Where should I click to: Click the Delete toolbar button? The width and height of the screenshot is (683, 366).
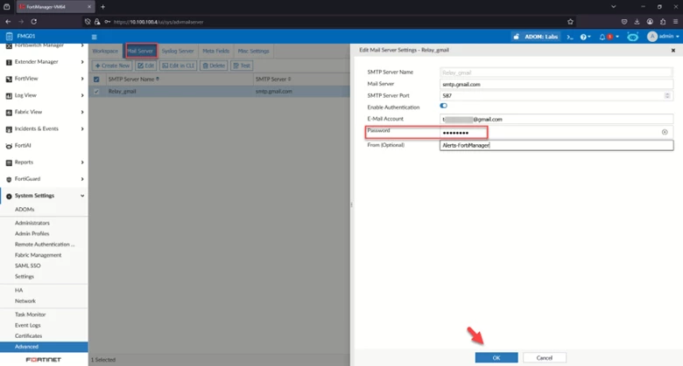click(214, 66)
